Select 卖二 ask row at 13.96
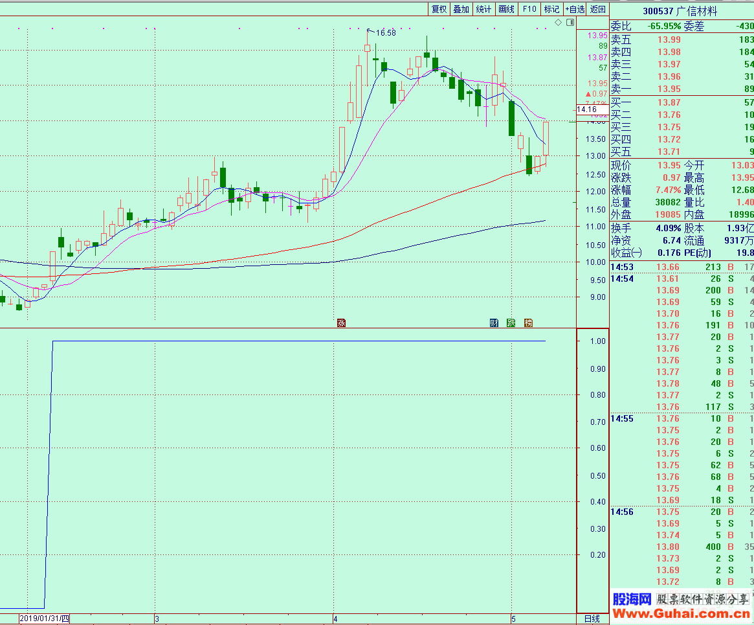This screenshot has height=625, width=754. point(682,76)
